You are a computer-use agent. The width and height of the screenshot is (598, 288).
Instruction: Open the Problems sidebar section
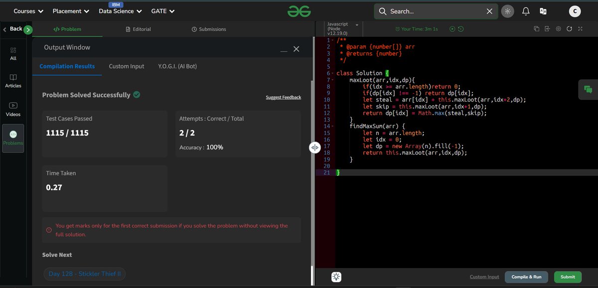(13, 138)
